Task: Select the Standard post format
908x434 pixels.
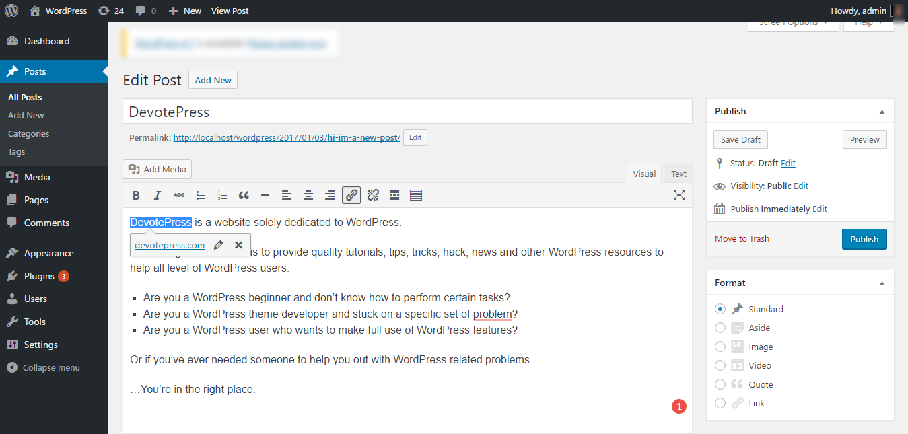Action: pos(720,309)
